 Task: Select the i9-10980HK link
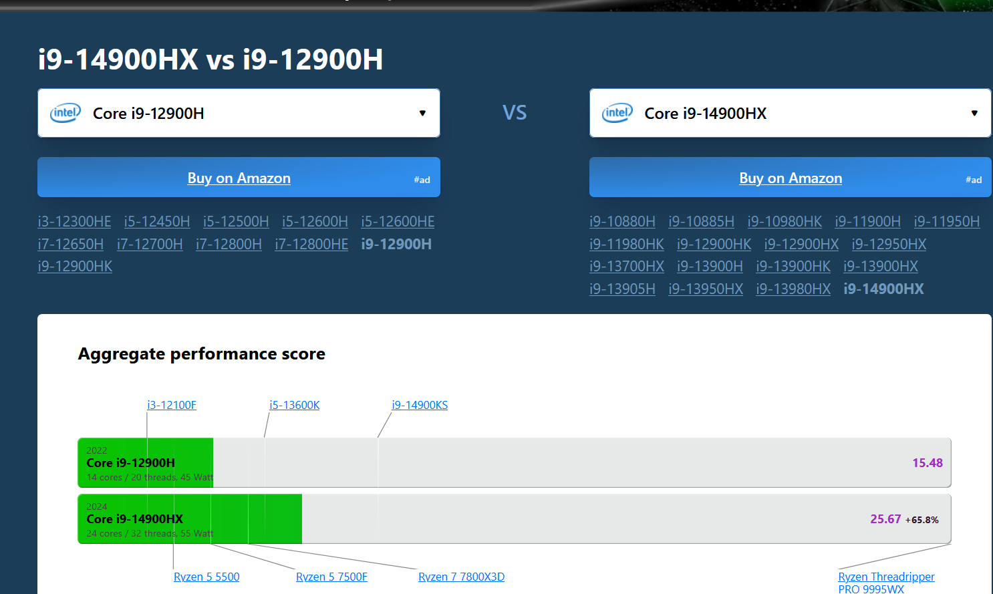(785, 221)
